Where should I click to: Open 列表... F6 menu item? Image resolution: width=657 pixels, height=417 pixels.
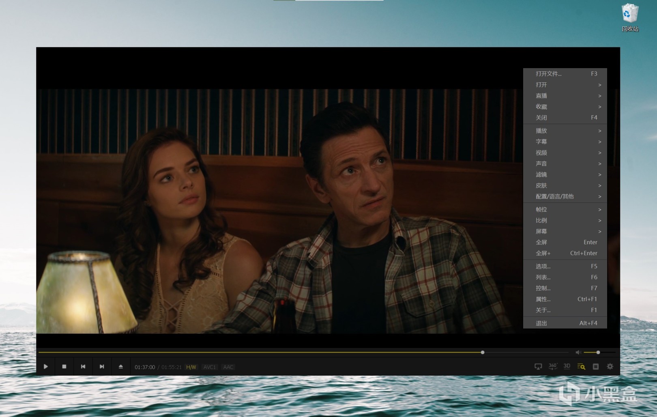[565, 277]
